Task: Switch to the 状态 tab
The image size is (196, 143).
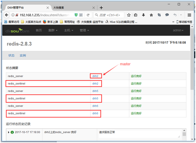Action: tap(11, 55)
